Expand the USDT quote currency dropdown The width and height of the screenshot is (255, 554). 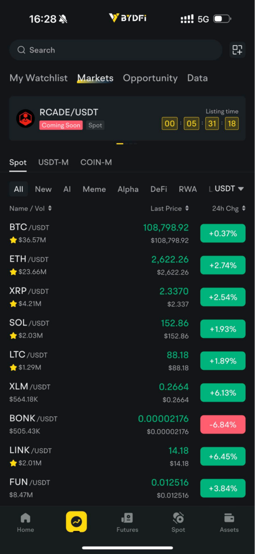pyautogui.click(x=229, y=189)
